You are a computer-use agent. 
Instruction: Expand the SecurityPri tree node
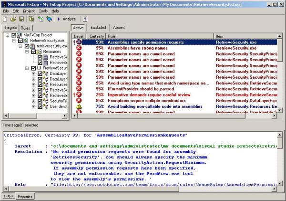tap(33, 101)
